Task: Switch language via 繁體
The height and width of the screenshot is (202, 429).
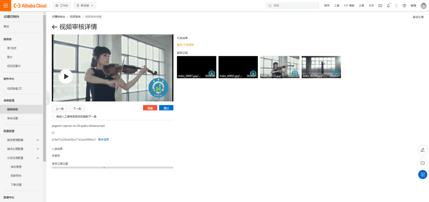Action: pyautogui.click(x=413, y=5)
